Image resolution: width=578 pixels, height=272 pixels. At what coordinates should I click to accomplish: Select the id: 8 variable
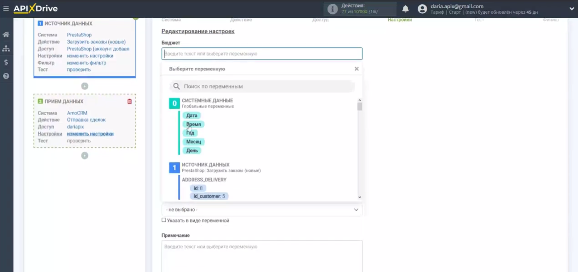click(198, 188)
